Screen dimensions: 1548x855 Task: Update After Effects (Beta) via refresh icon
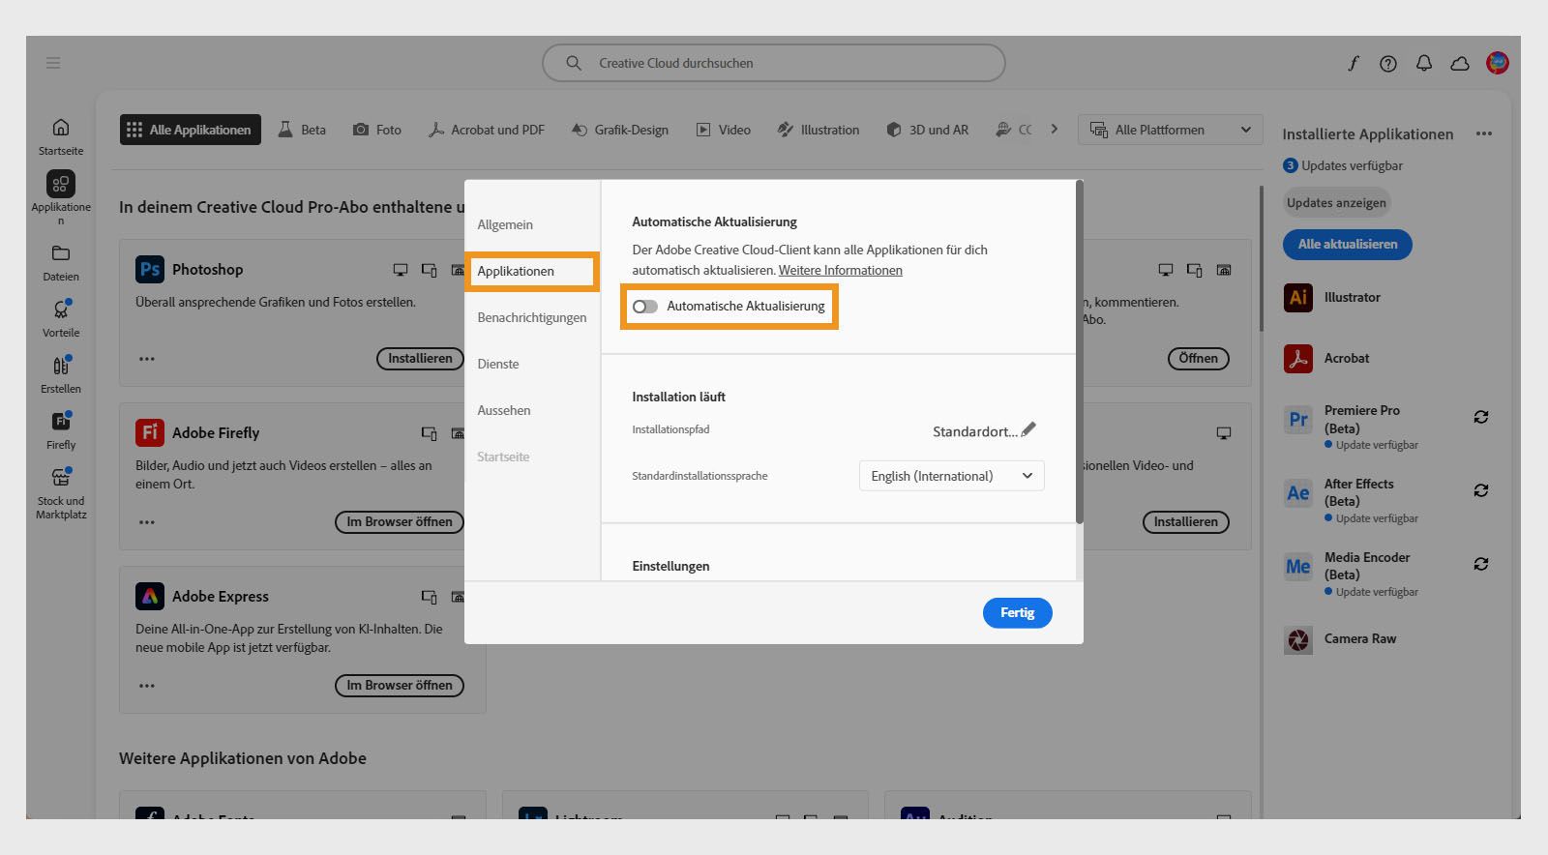click(x=1481, y=490)
